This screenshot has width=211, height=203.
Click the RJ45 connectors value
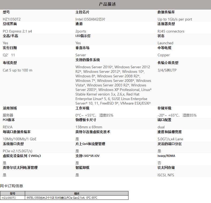click(x=171, y=31)
